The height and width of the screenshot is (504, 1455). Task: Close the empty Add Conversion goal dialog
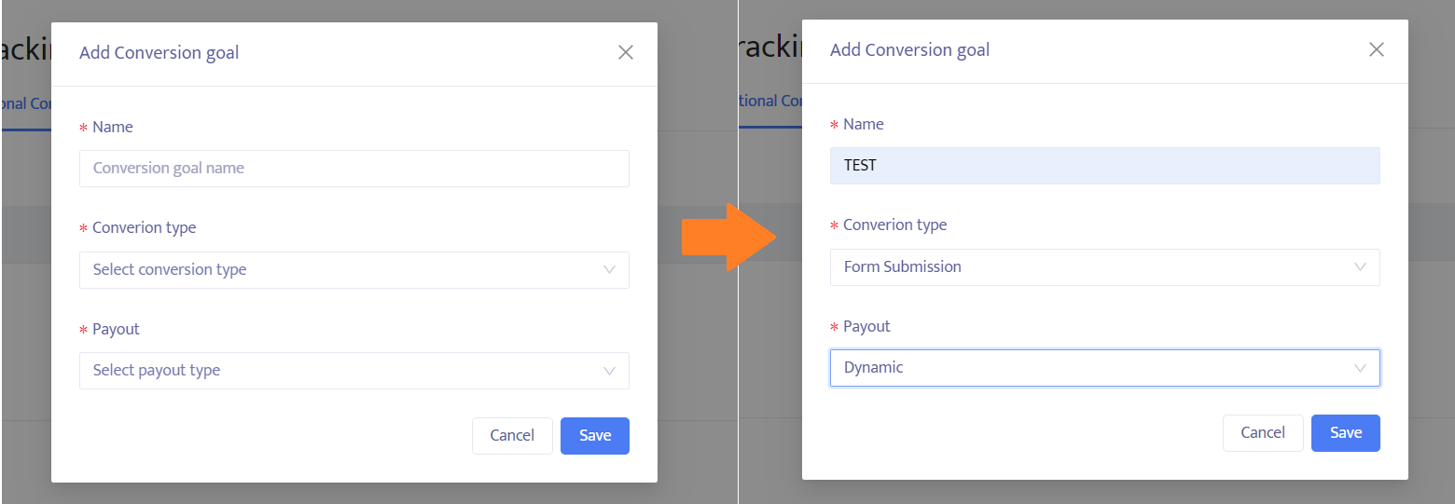pos(626,53)
